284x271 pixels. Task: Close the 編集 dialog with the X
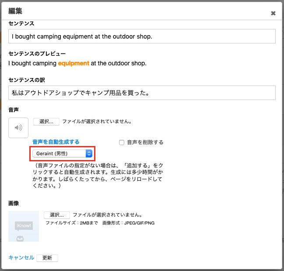(273, 13)
